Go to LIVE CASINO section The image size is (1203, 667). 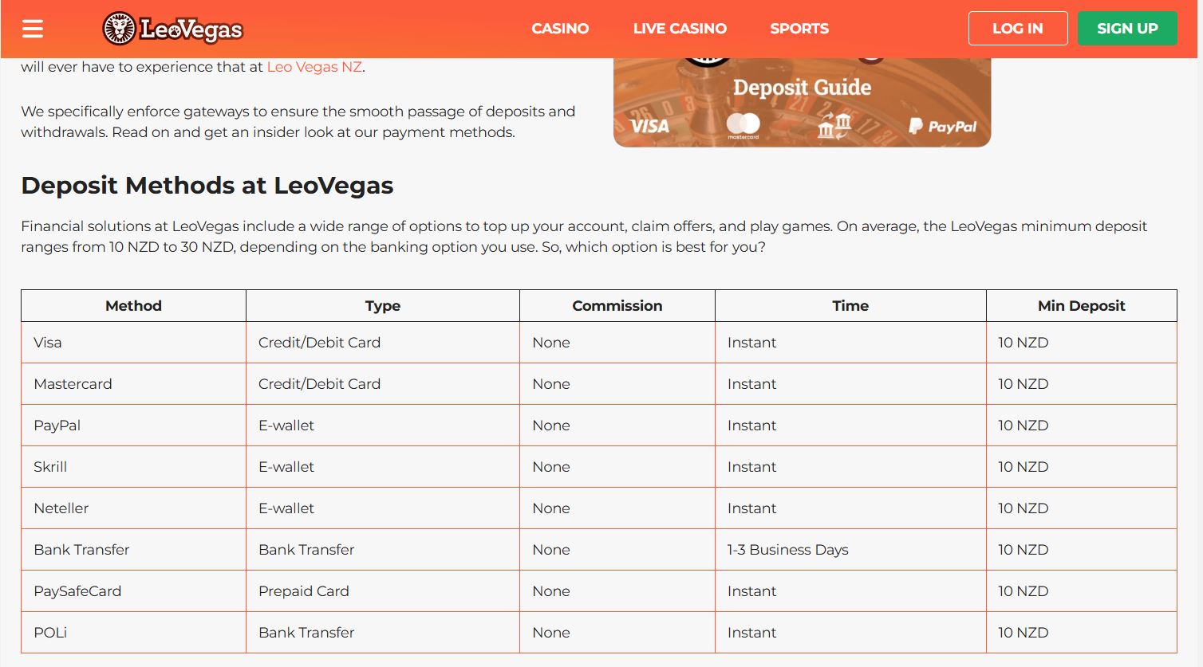(x=680, y=29)
